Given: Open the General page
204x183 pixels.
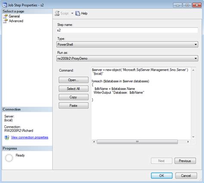Looking at the screenshot, I should pyautogui.click(x=14, y=16).
